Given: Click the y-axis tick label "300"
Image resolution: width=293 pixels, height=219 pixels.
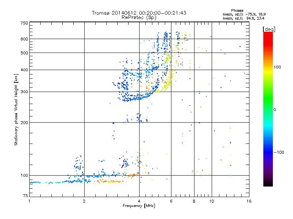Looking at the screenshot, I should (x=24, y=92).
